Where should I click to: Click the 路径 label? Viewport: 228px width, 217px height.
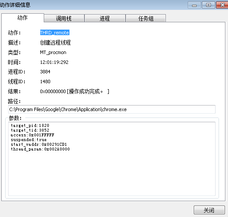14,101
